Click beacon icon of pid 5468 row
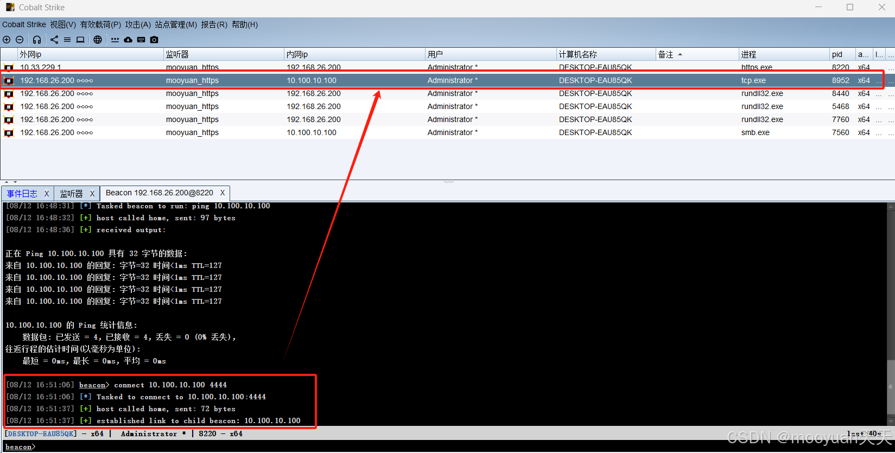This screenshot has width=895, height=453. [x=9, y=106]
